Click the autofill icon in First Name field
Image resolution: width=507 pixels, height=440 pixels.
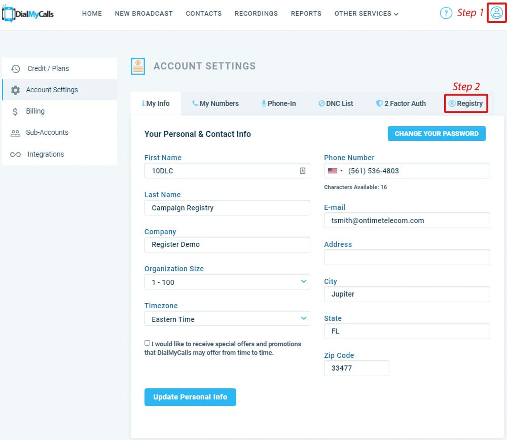pyautogui.click(x=303, y=171)
